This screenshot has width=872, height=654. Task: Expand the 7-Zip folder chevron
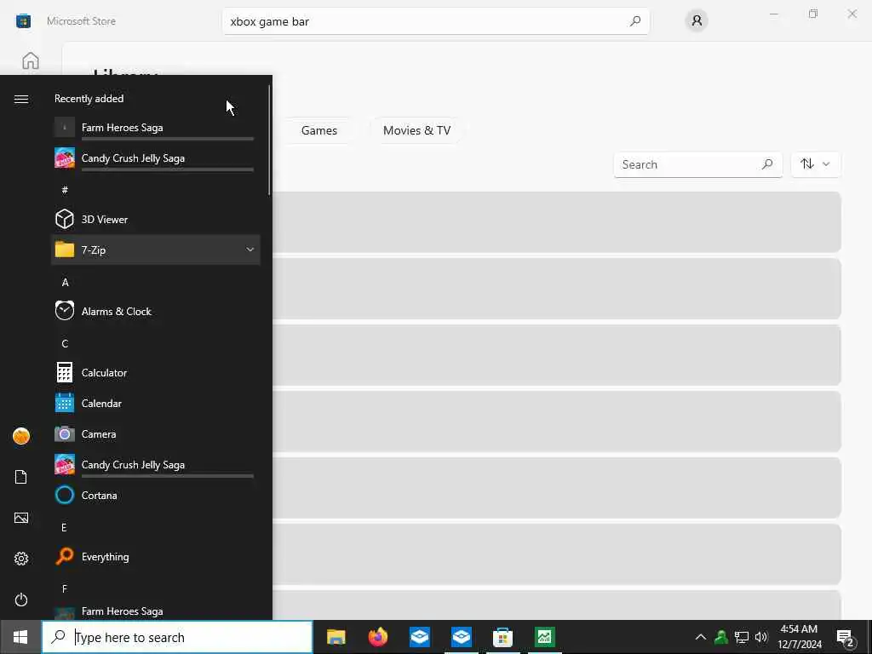[250, 250]
